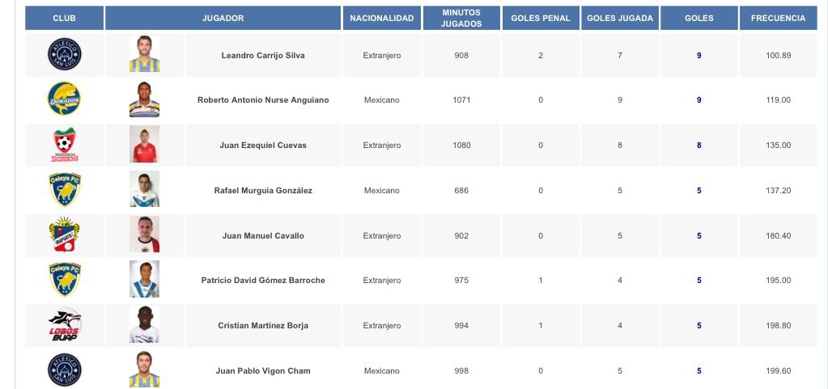Click the GOLES PENAL column header
The image size is (828, 389).
(x=541, y=18)
